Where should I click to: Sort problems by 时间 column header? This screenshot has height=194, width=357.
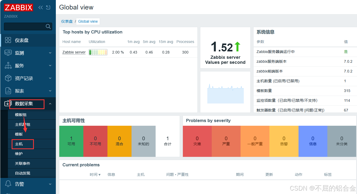[x=95, y=174]
